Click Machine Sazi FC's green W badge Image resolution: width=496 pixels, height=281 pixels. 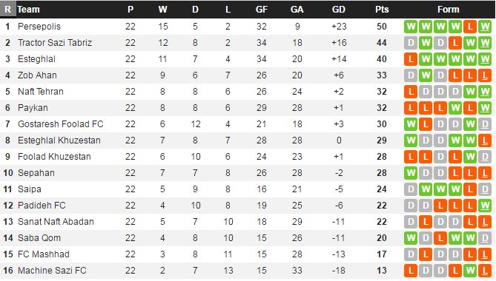470,271
